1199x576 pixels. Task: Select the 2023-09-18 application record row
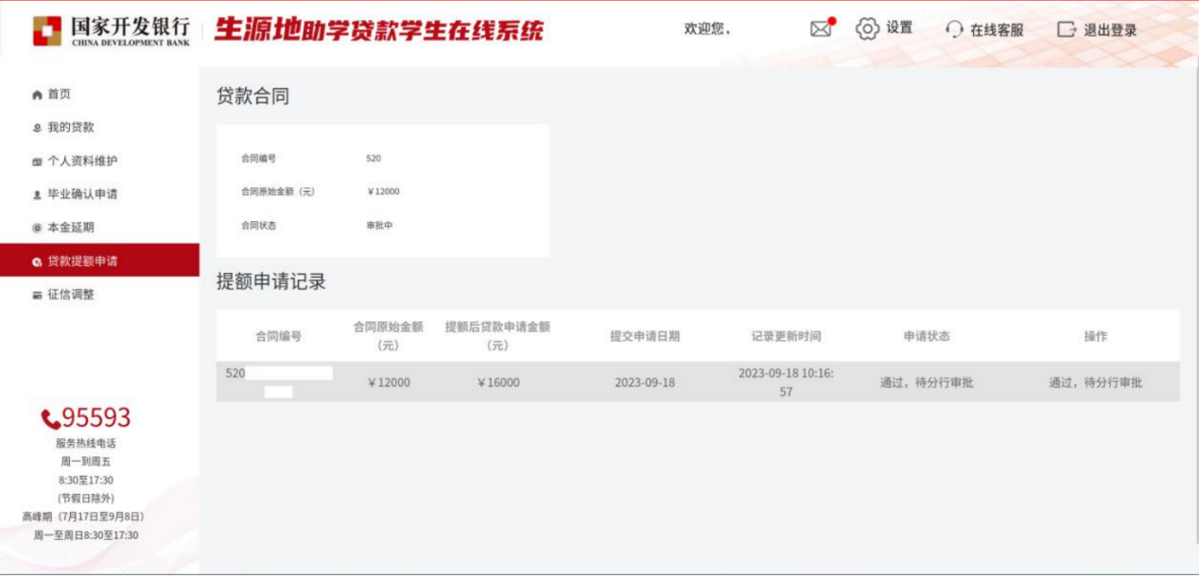[644, 382]
